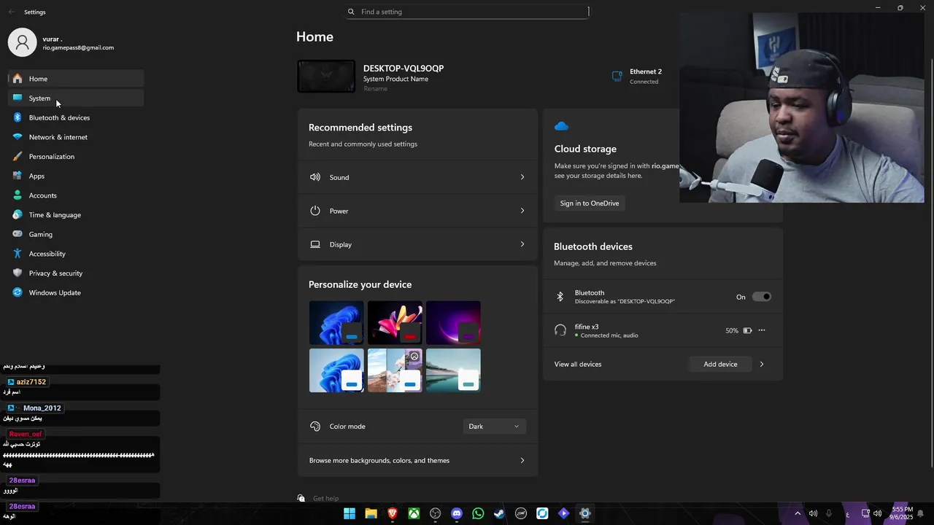Click the settings page vertical scrollbar
The height and width of the screenshot is (525, 934).
pyautogui.click(x=931, y=262)
